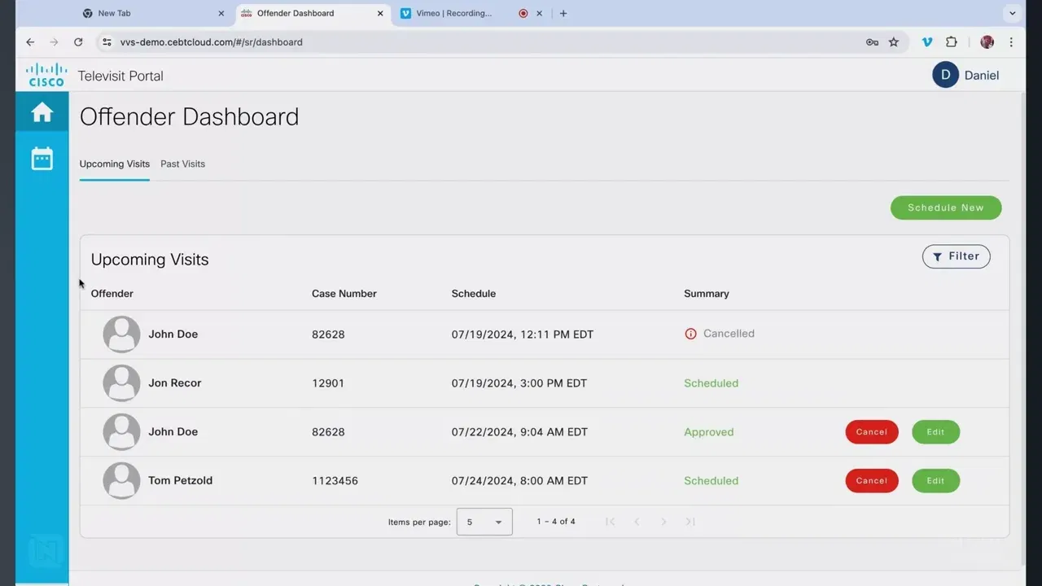The image size is (1042, 586).
Task: Close the New Tab browser tab
Action: [221, 13]
